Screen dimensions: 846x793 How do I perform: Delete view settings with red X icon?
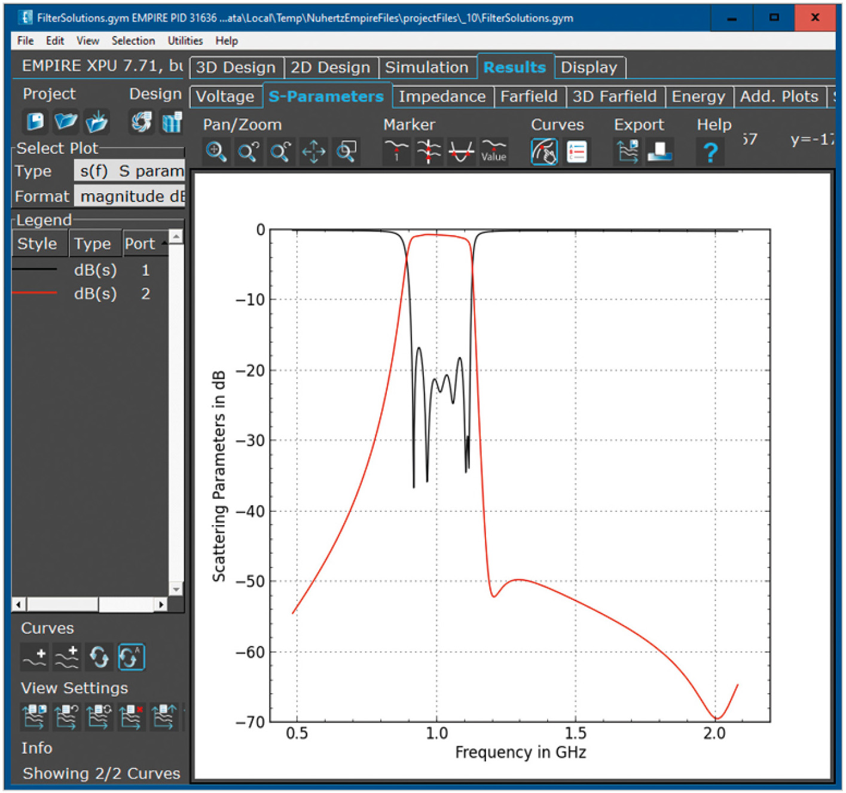pyautogui.click(x=131, y=716)
